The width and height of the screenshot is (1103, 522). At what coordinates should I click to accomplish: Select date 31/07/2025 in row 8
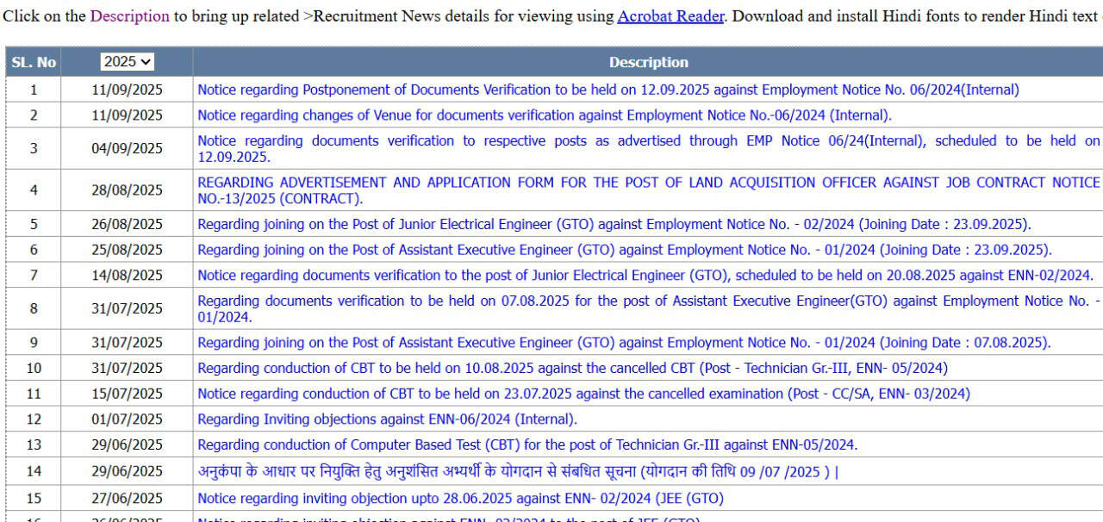pos(127,309)
